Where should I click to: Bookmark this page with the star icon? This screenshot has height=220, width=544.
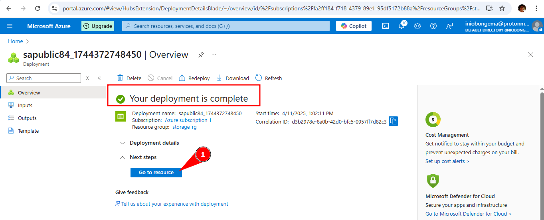click(x=502, y=8)
